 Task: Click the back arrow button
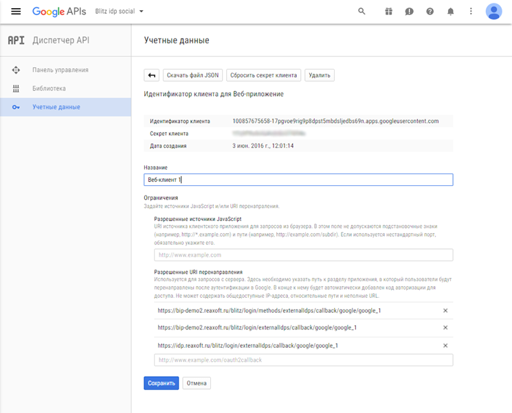click(151, 75)
